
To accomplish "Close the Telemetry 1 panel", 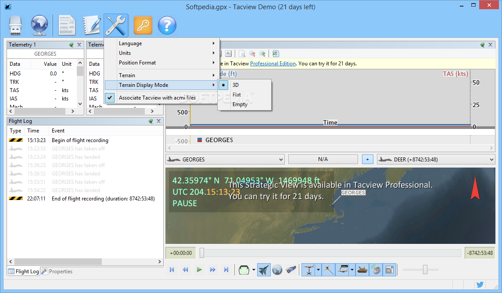I will pos(79,45).
